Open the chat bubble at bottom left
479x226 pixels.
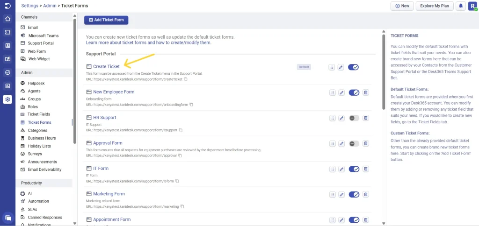(x=8, y=218)
